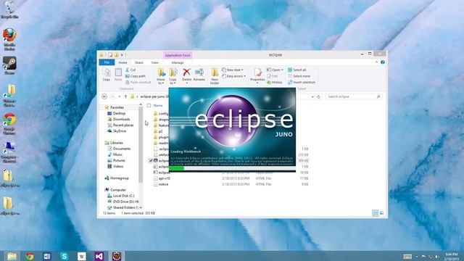The height and width of the screenshot is (261, 464).
Task: Open the Google Chrome desktop shortcut
Action: tap(9, 124)
